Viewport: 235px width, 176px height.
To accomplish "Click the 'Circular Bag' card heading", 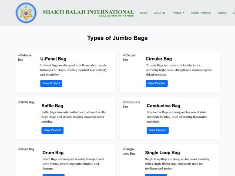I will [159, 59].
